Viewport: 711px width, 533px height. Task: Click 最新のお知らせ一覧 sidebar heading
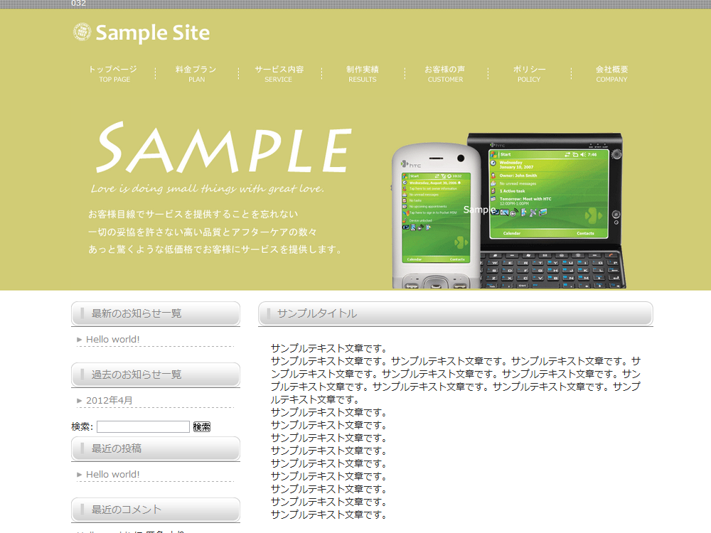click(x=156, y=313)
